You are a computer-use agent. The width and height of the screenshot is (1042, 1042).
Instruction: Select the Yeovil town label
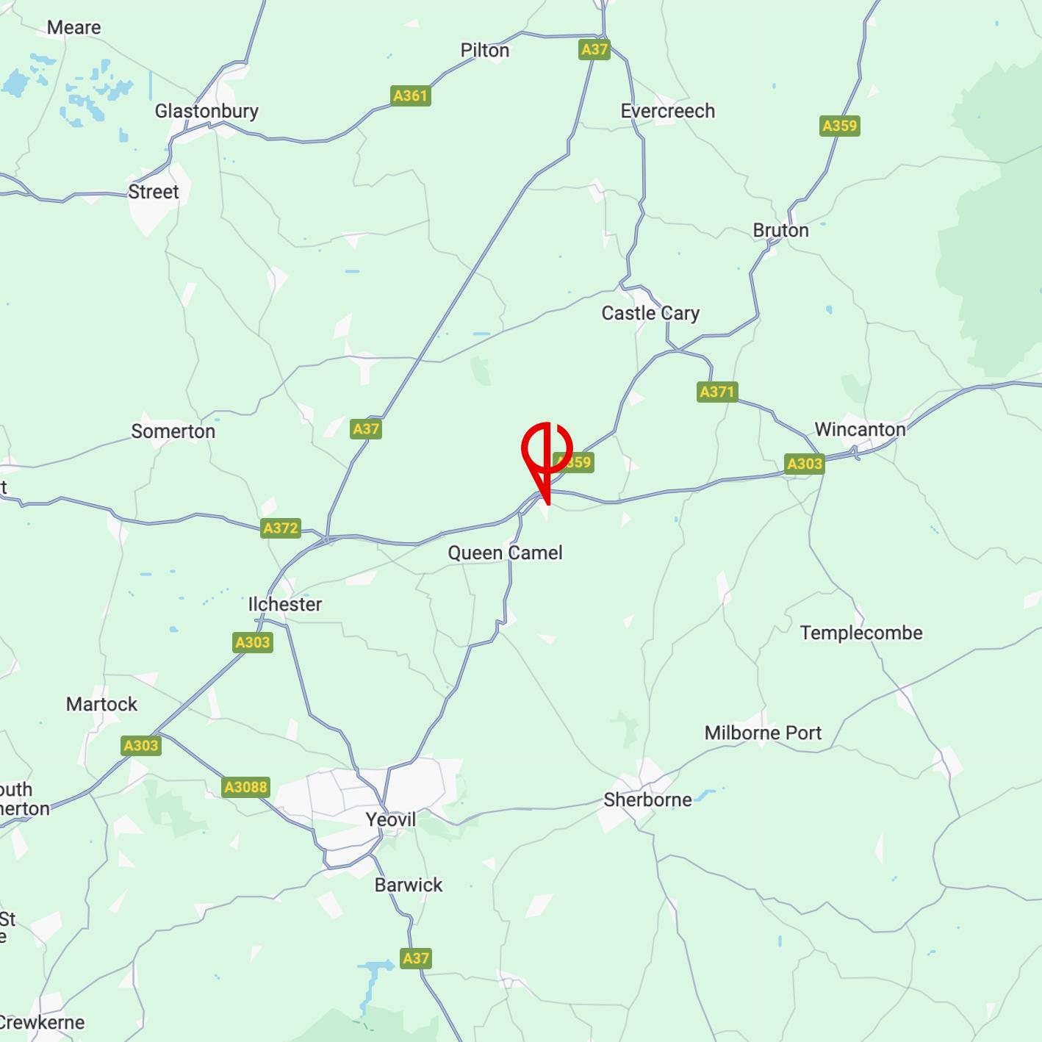[x=391, y=819]
